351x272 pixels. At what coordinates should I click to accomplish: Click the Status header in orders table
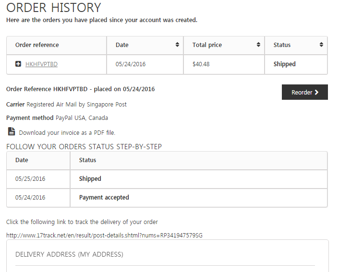click(x=282, y=45)
